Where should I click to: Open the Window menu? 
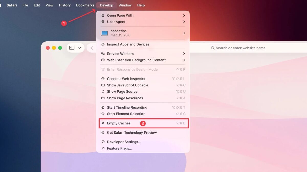[x=125, y=5]
